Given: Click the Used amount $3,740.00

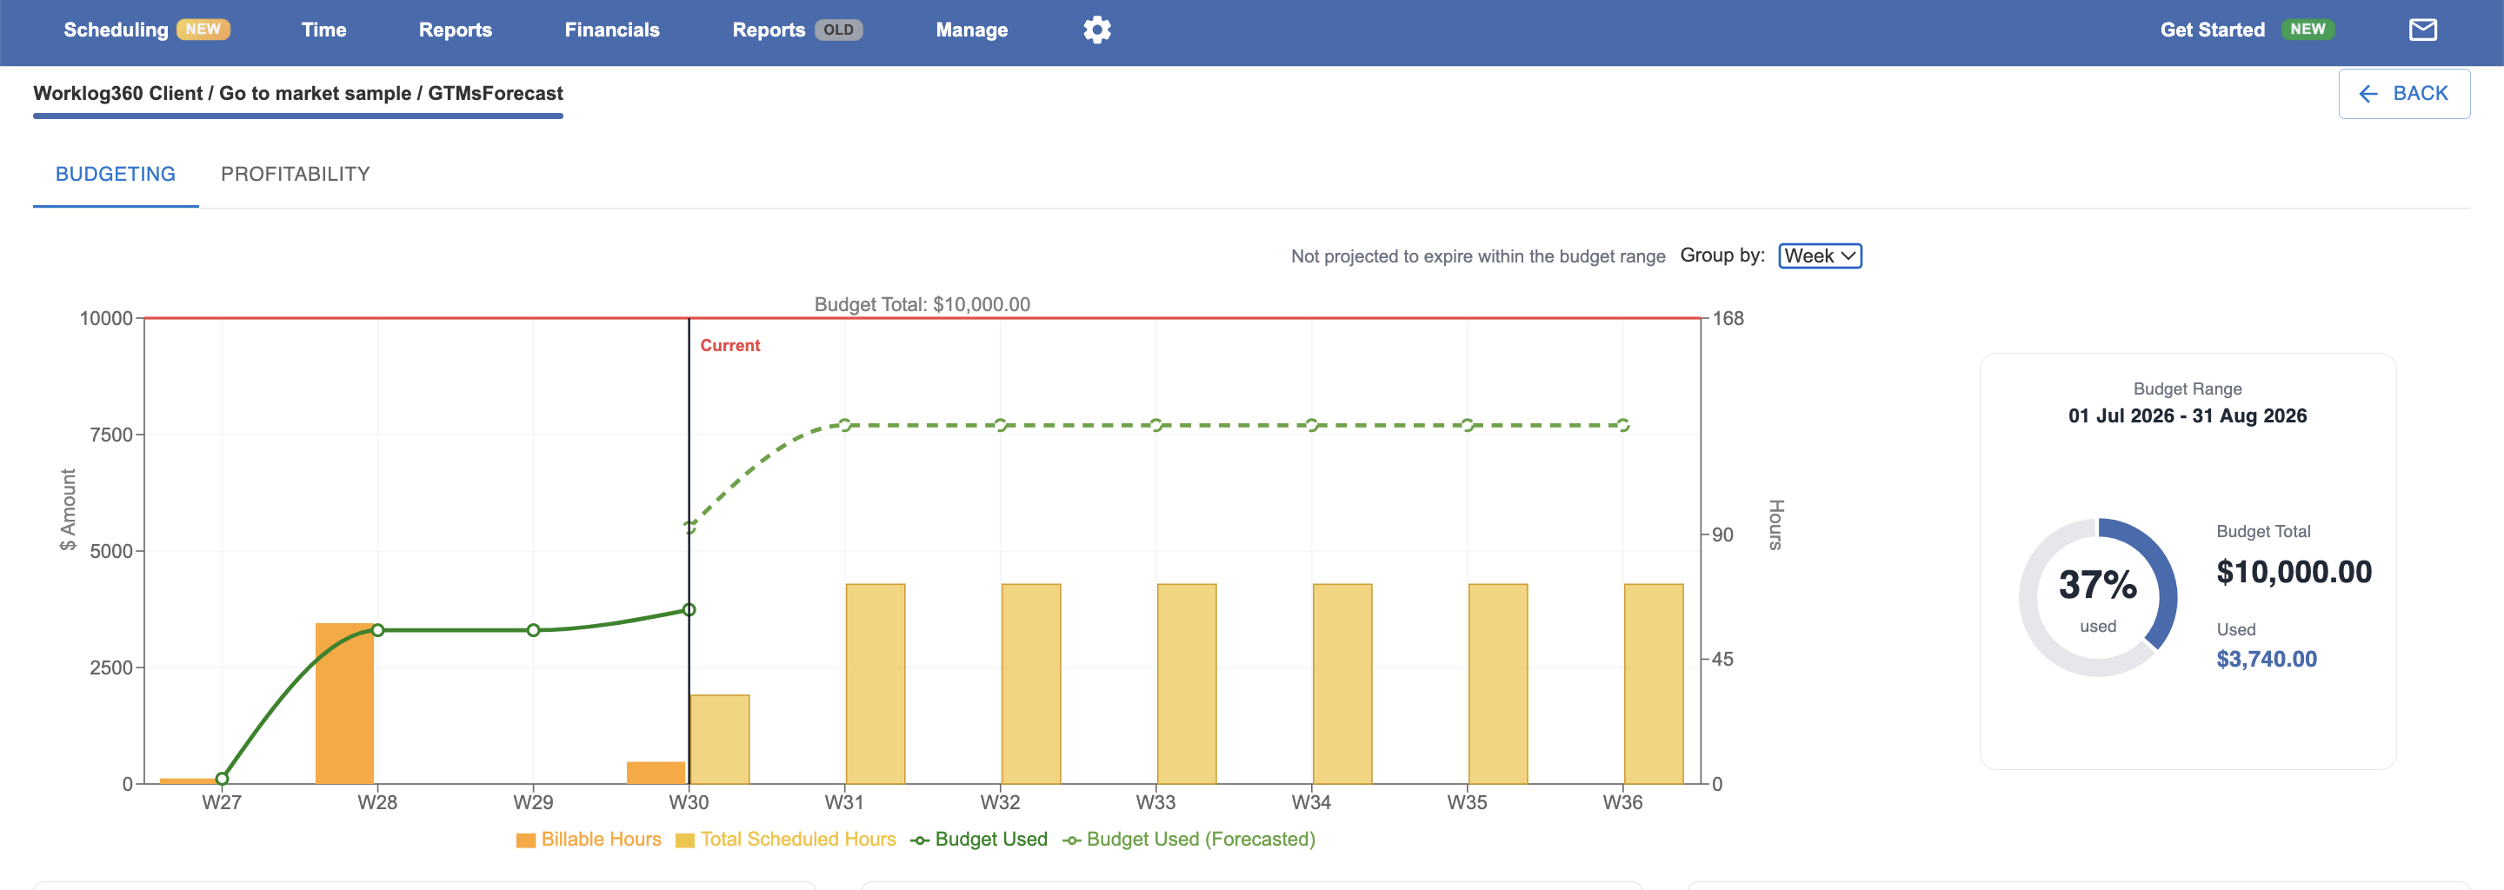Looking at the screenshot, I should (2266, 659).
